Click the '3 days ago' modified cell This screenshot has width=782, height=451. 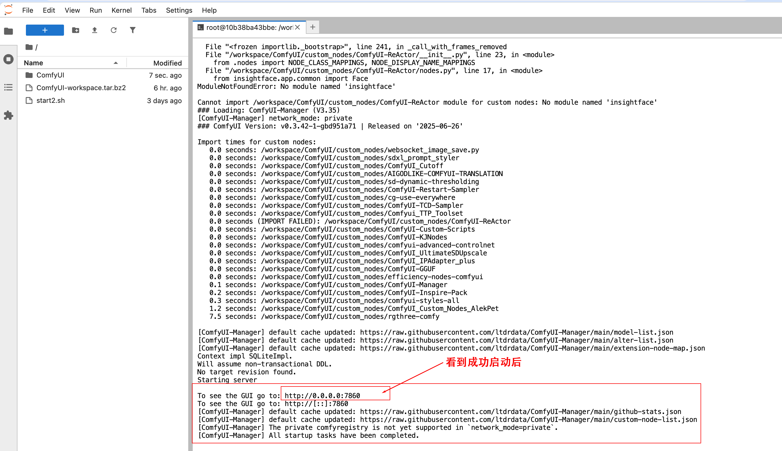[164, 101]
